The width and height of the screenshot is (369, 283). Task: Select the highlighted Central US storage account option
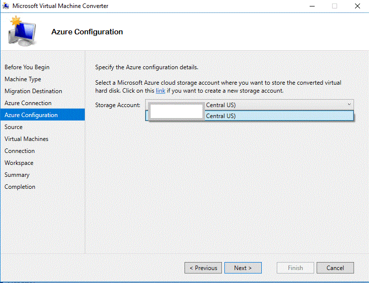click(x=249, y=116)
